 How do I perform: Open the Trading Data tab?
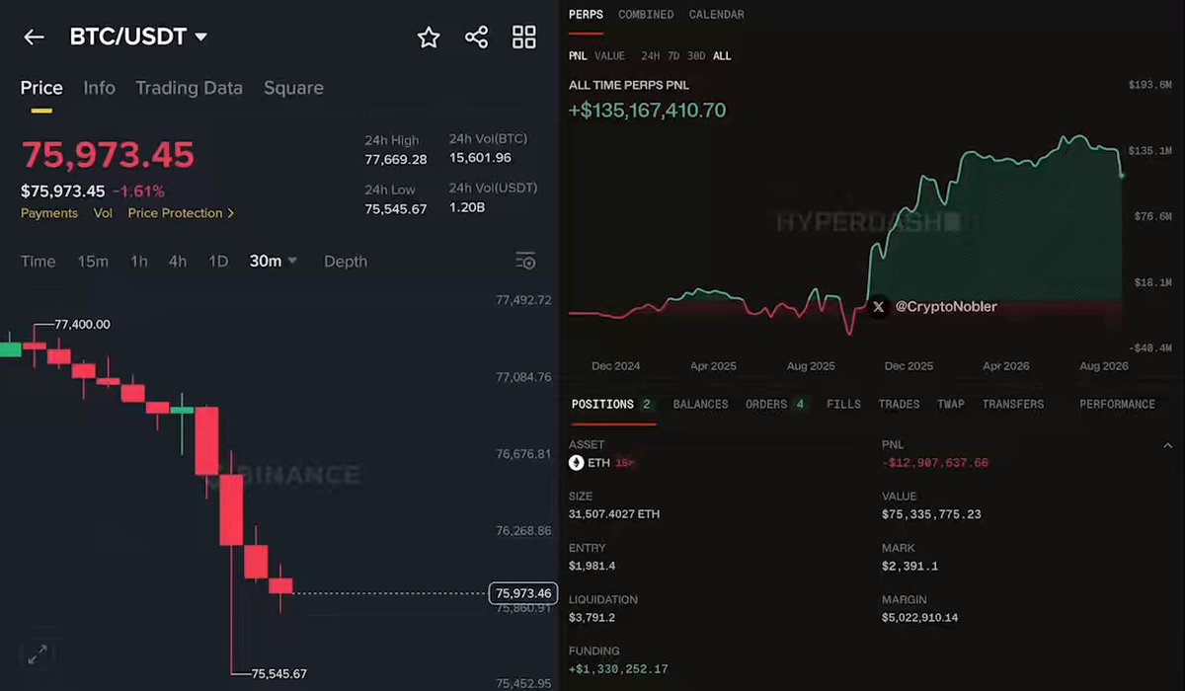tap(189, 88)
